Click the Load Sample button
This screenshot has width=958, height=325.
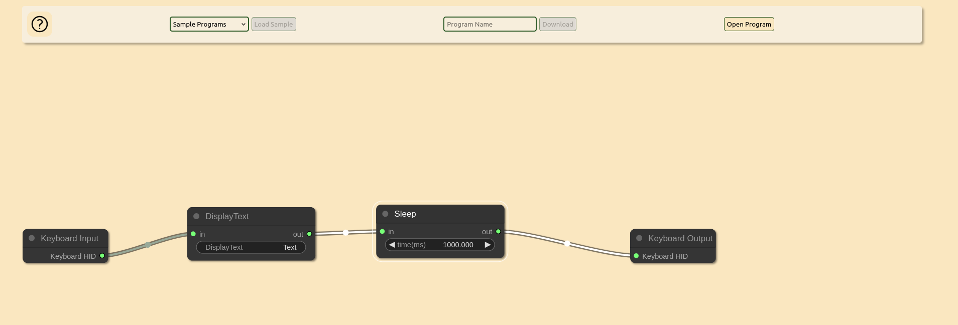(274, 24)
